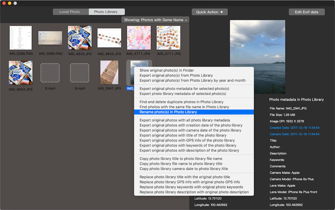Choose Export original photo(s) from Photo Library
This screenshot has height=210, width=335.
(x=194, y=75)
